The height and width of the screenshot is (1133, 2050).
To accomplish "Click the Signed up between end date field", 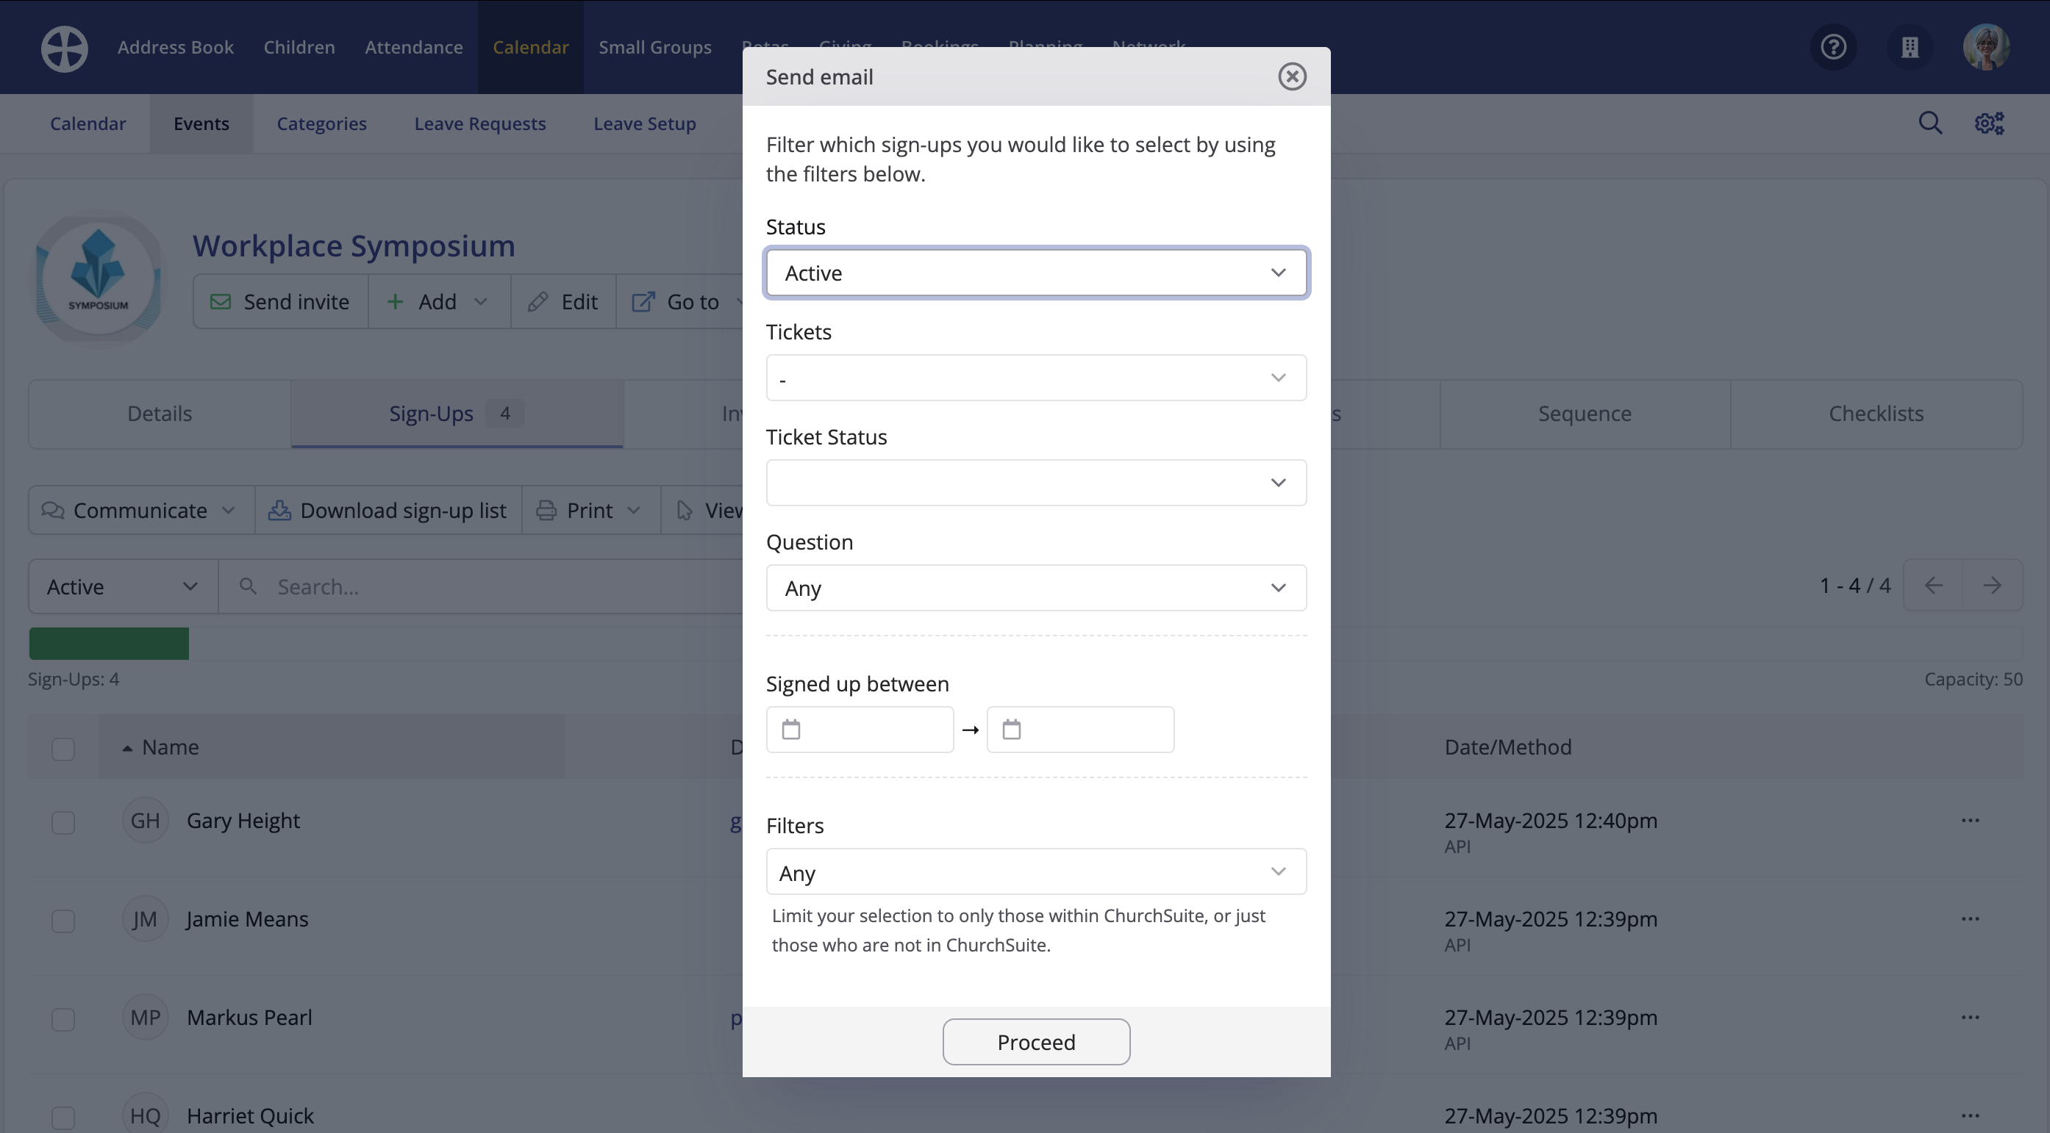I will click(1081, 729).
